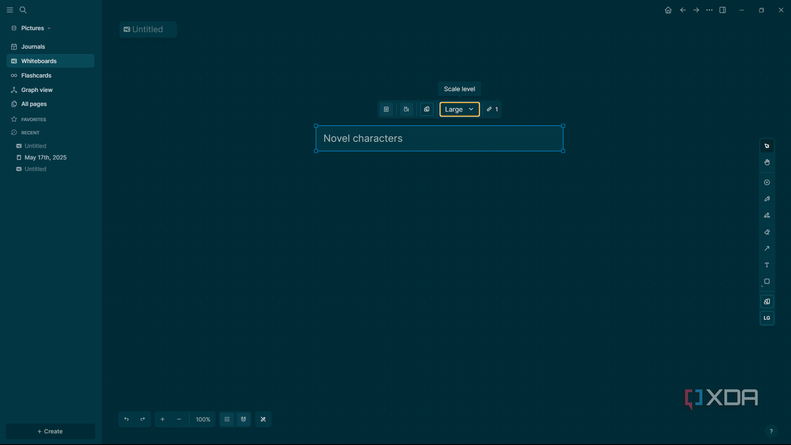Screen dimensions: 791x445
Task: Select the highlighter tool
Action: click(x=767, y=215)
